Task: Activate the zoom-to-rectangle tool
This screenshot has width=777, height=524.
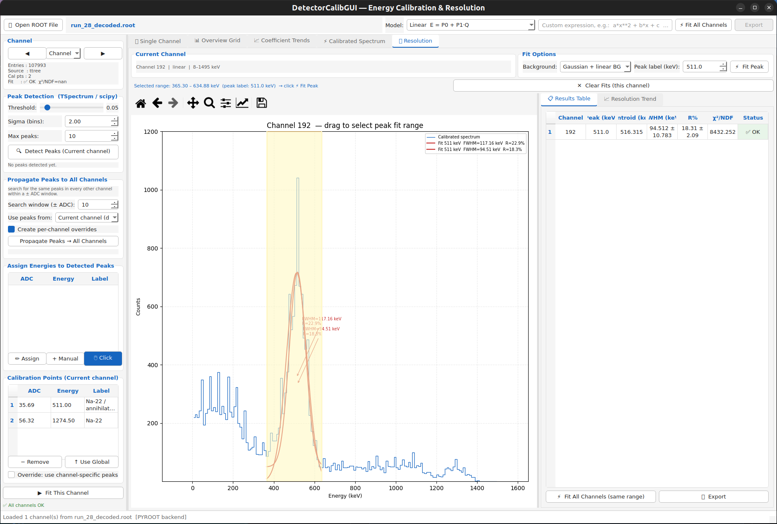Action: coord(209,103)
